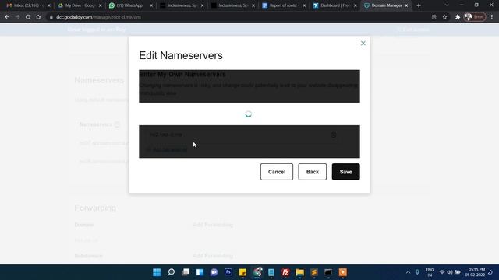The image size is (499, 280).
Task: Click the share page icon in address bar
Action: point(434,17)
